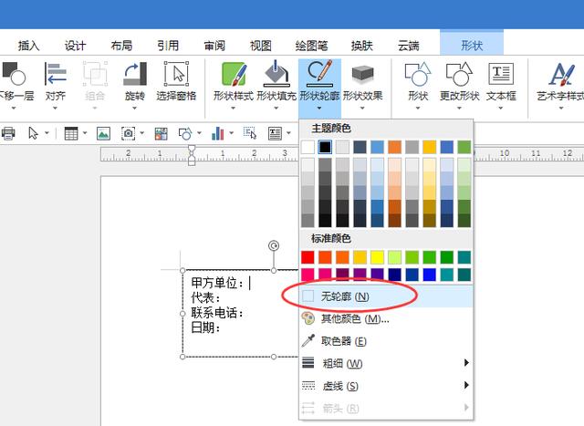
Task: Click the select pointer icon in quick toolbar
Action: (33, 133)
